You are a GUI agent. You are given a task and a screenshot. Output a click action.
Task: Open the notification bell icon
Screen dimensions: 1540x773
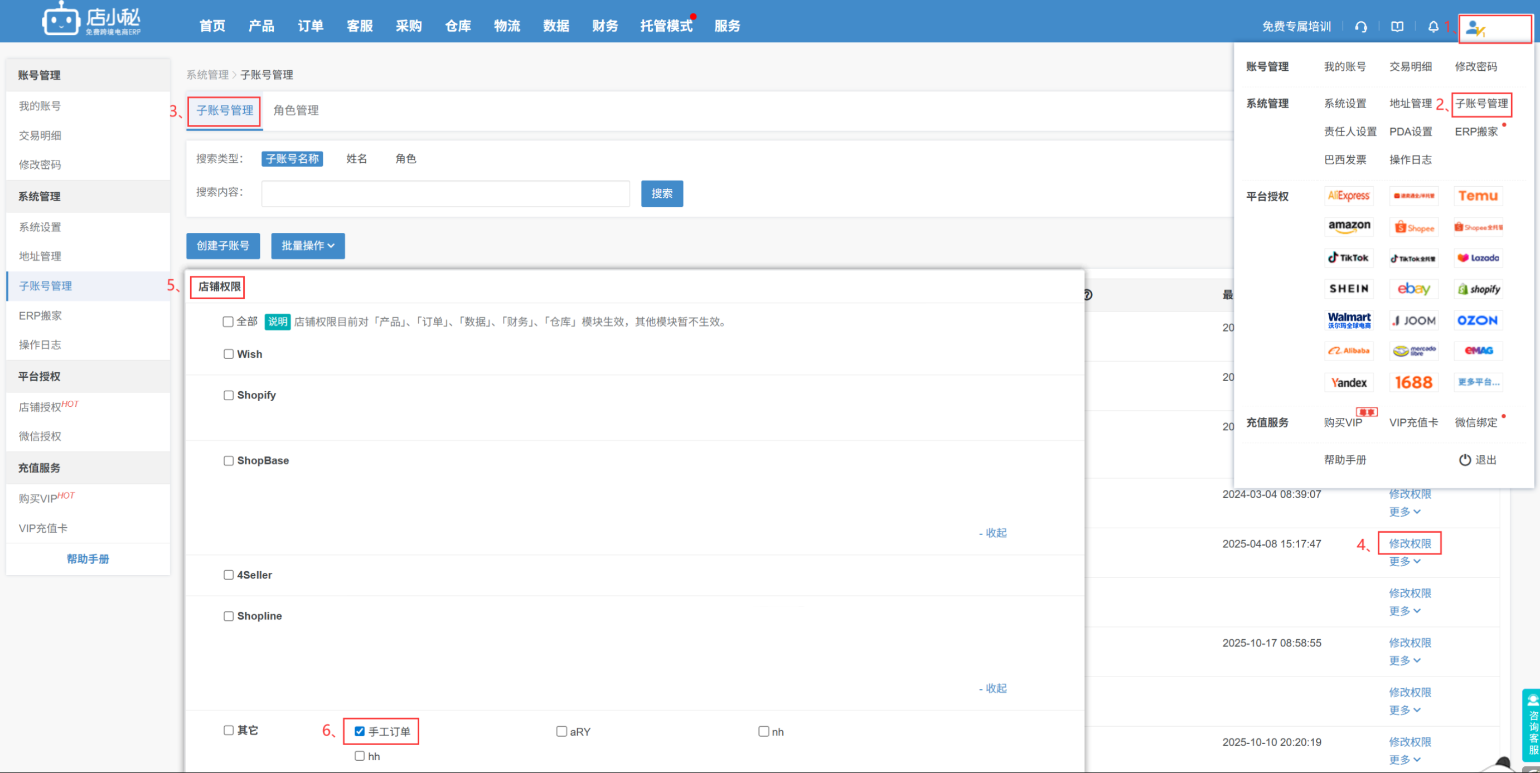[x=1433, y=27]
